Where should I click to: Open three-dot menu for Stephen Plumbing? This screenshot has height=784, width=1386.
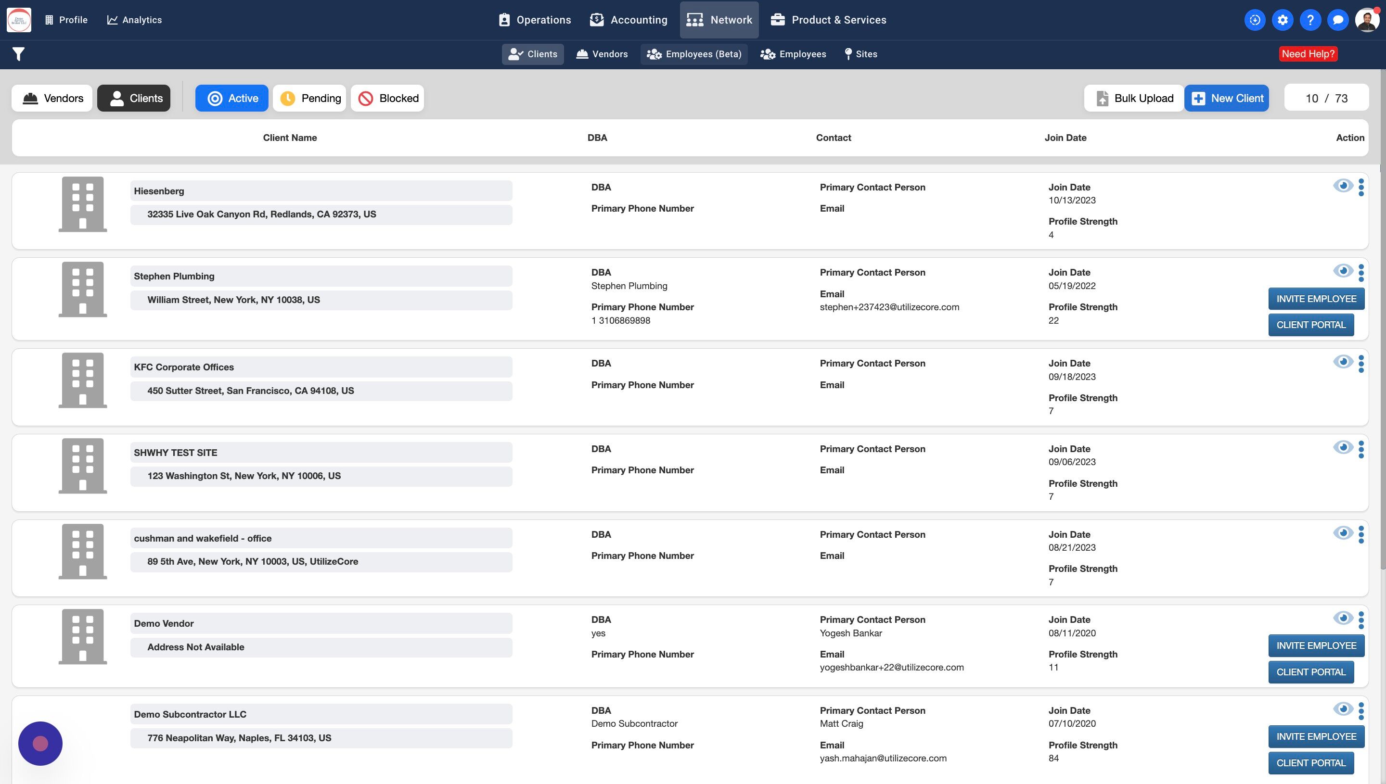point(1361,272)
